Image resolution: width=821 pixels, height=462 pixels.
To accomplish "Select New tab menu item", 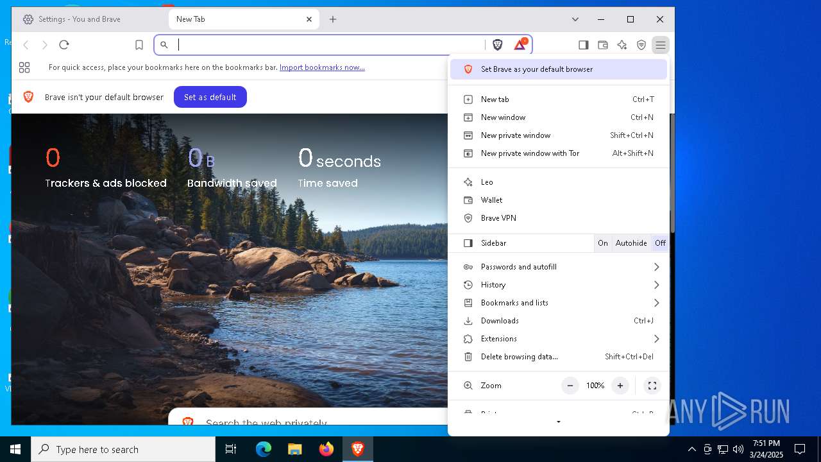I will coord(559,99).
